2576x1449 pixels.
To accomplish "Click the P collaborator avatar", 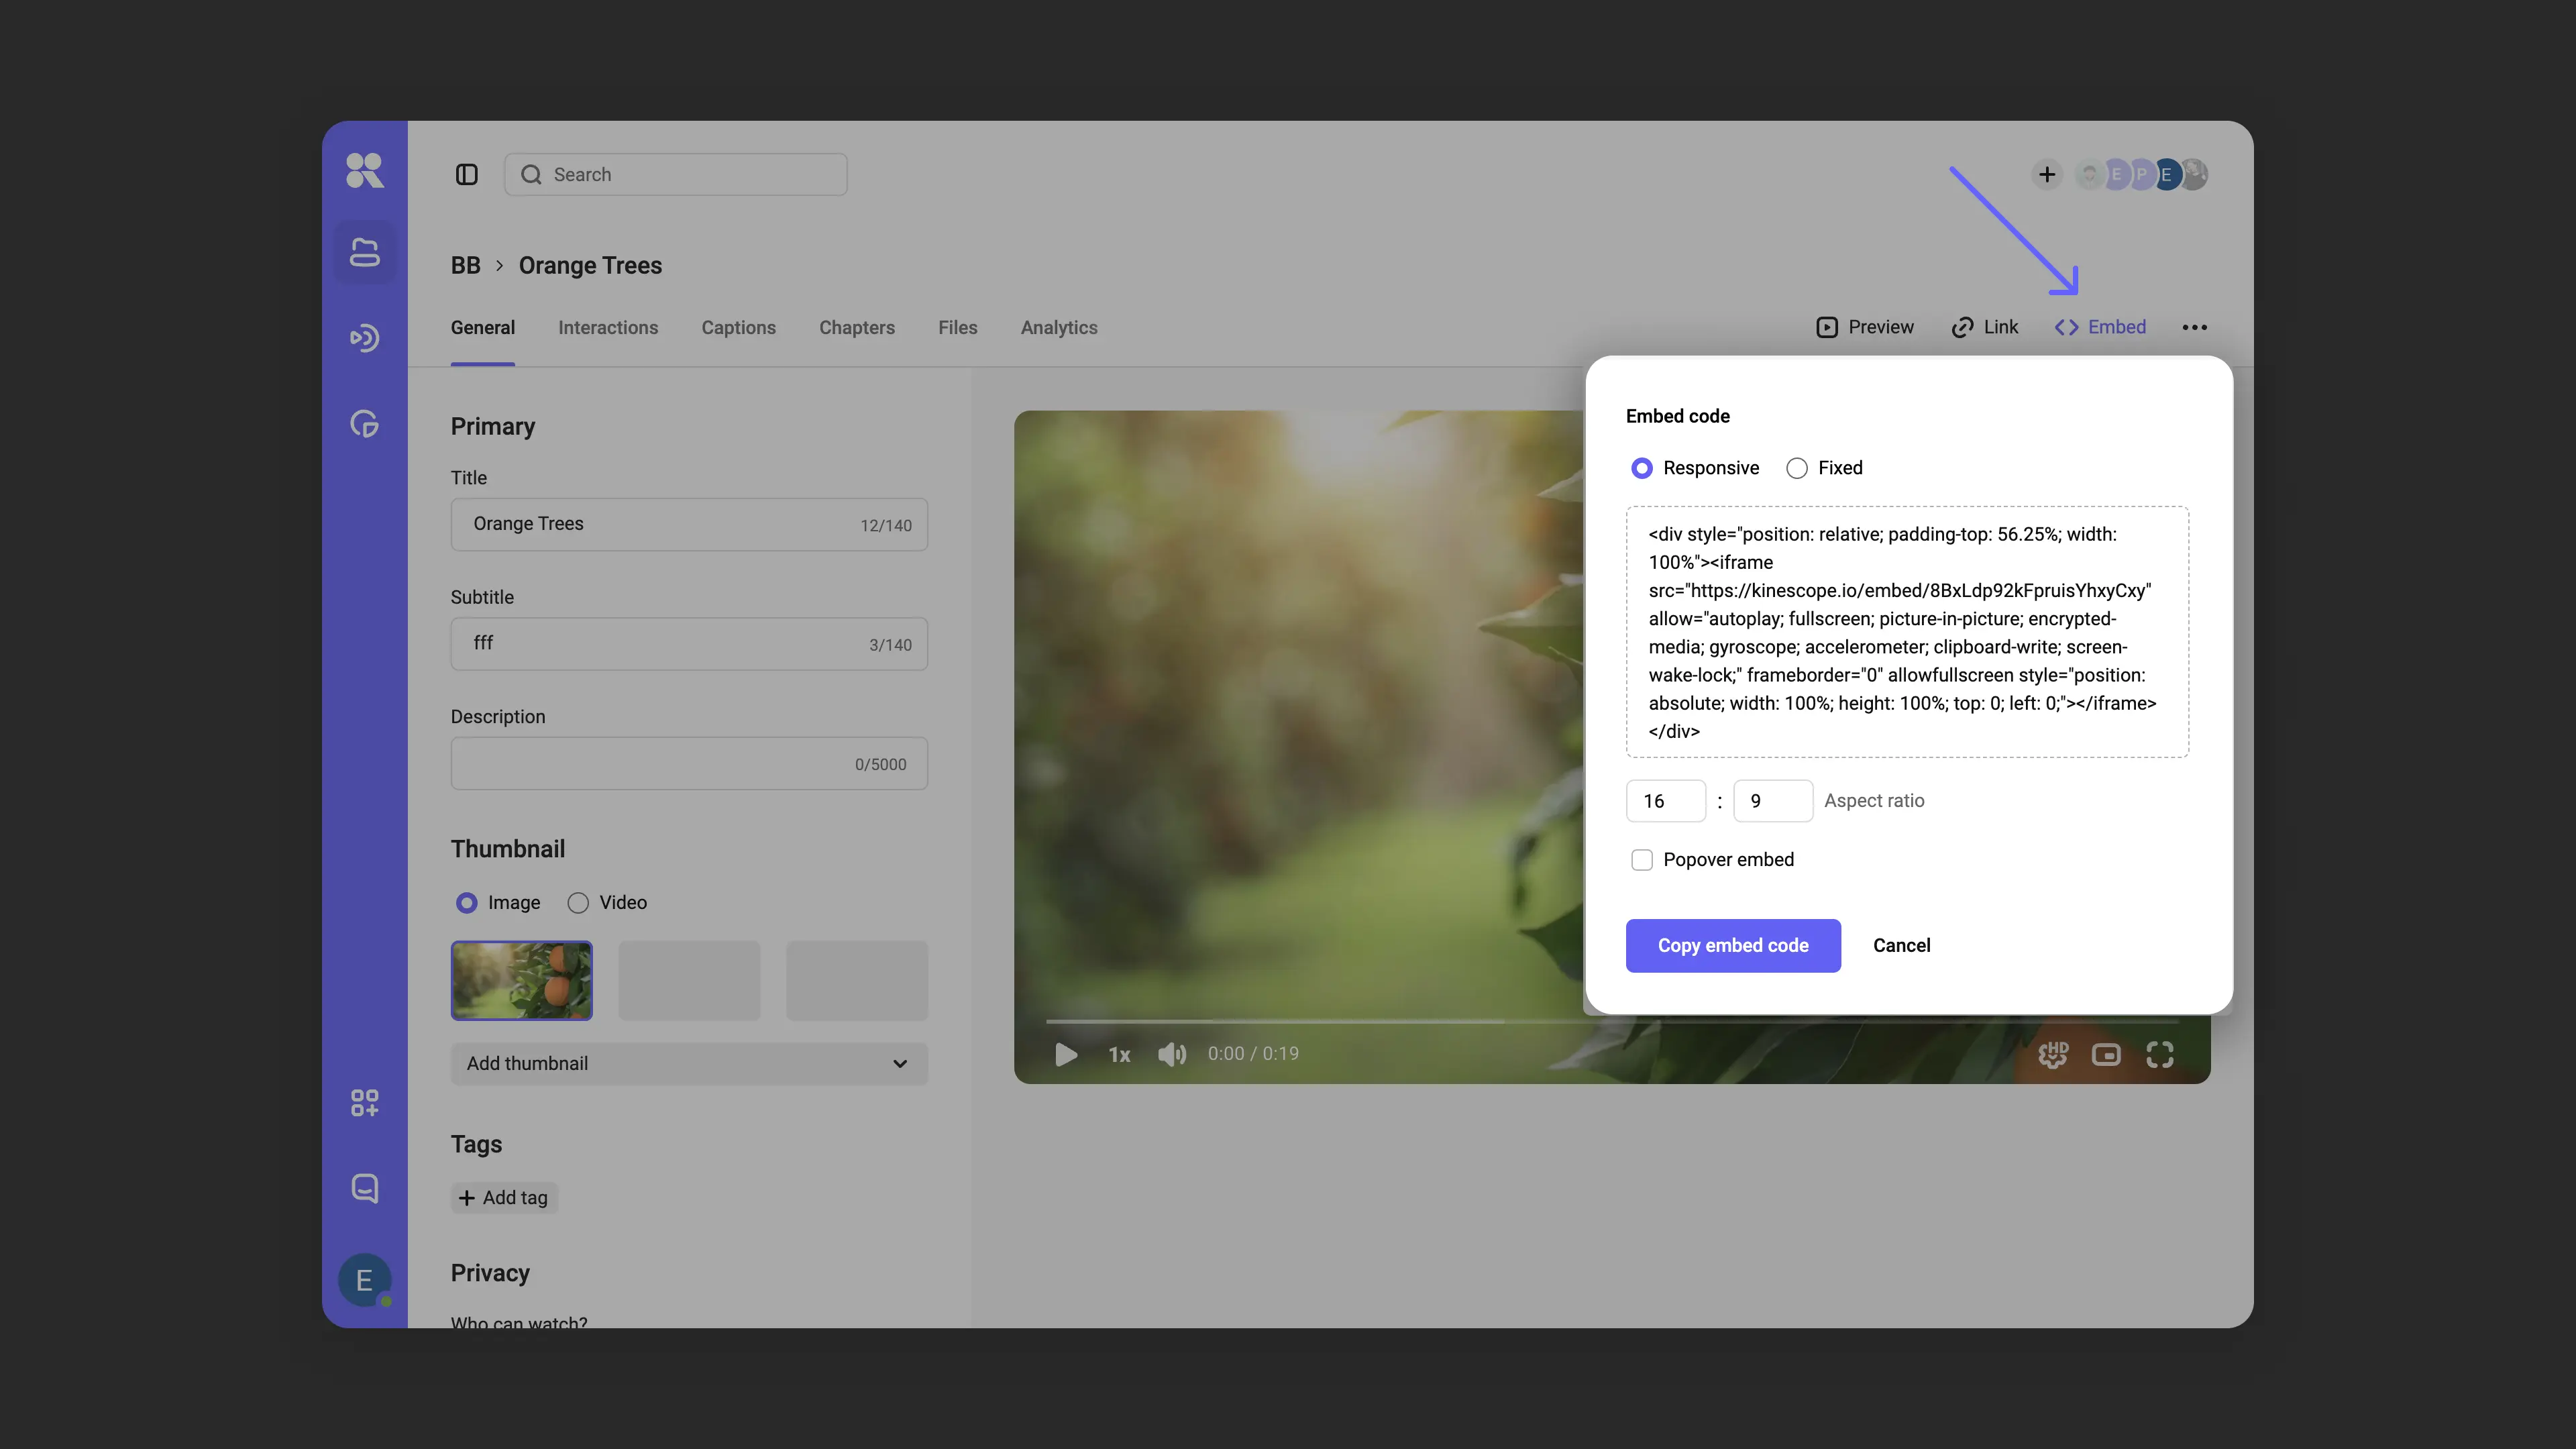I will click(2141, 175).
